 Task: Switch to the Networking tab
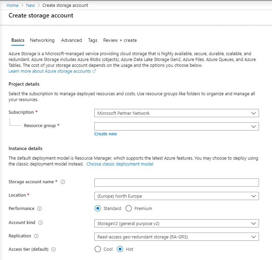[x=42, y=40]
